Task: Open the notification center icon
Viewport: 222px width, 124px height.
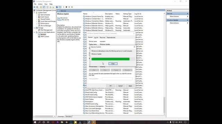Action: pyautogui.click(x=185, y=122)
